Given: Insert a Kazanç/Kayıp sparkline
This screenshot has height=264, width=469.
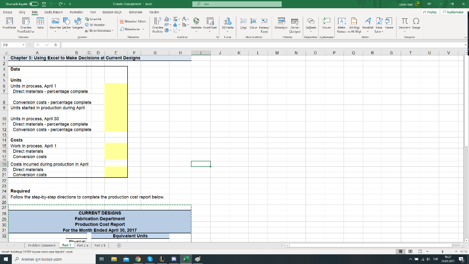Looking at the screenshot, I should 264,25.
